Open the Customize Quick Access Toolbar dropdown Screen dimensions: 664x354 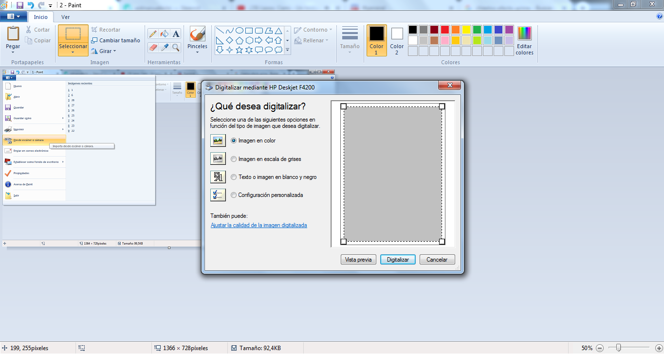click(x=50, y=5)
